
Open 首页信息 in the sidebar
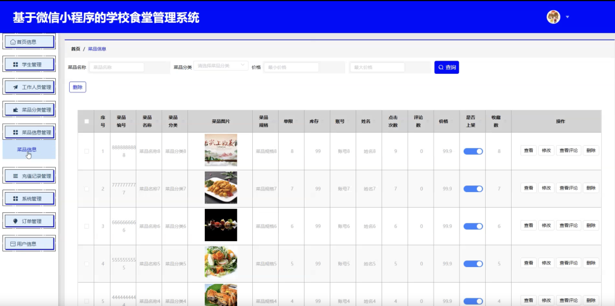29,42
